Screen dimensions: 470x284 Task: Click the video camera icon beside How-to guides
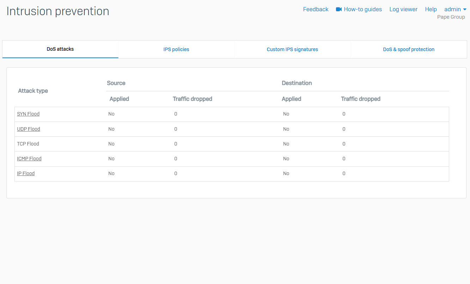coord(339,10)
